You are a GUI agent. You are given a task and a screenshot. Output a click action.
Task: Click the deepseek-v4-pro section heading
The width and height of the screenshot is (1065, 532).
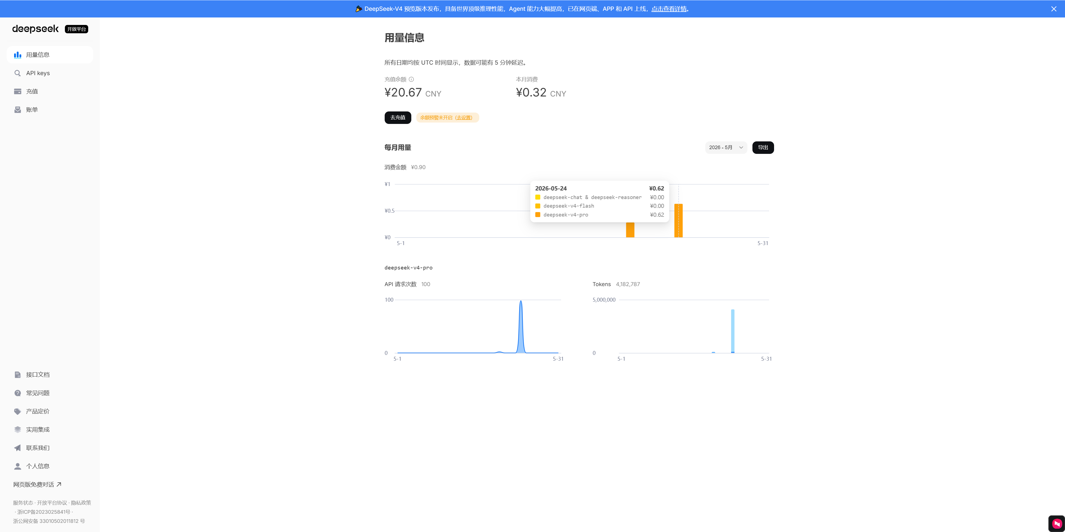point(409,268)
